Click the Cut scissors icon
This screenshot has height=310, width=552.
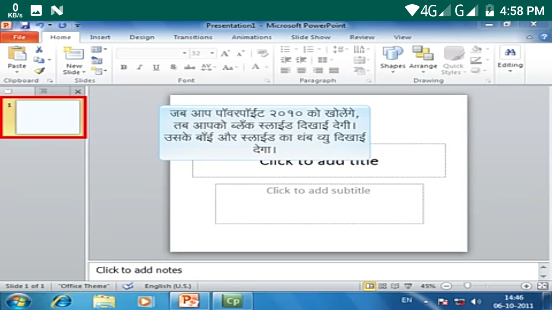point(39,50)
